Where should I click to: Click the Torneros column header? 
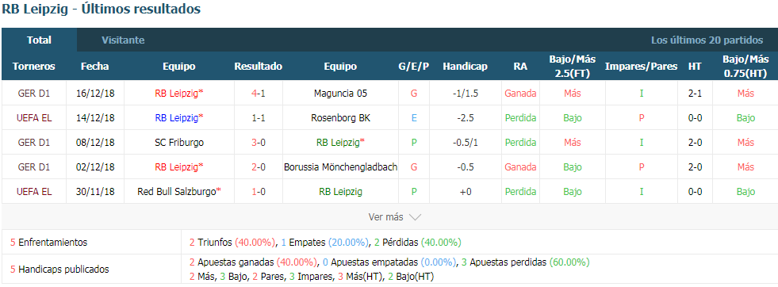(34, 67)
